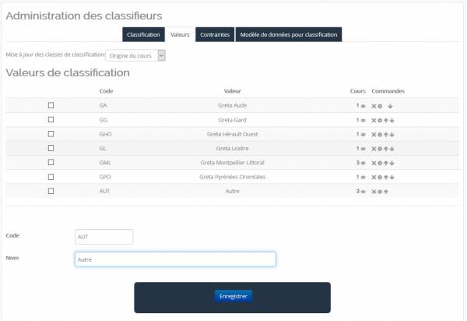Check the box for code GA
Image resolution: width=467 pixels, height=321 pixels.
point(51,105)
